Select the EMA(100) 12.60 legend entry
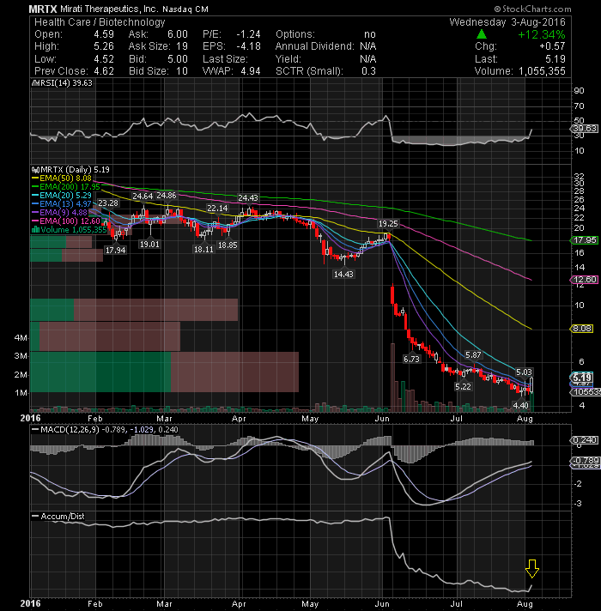 66,221
